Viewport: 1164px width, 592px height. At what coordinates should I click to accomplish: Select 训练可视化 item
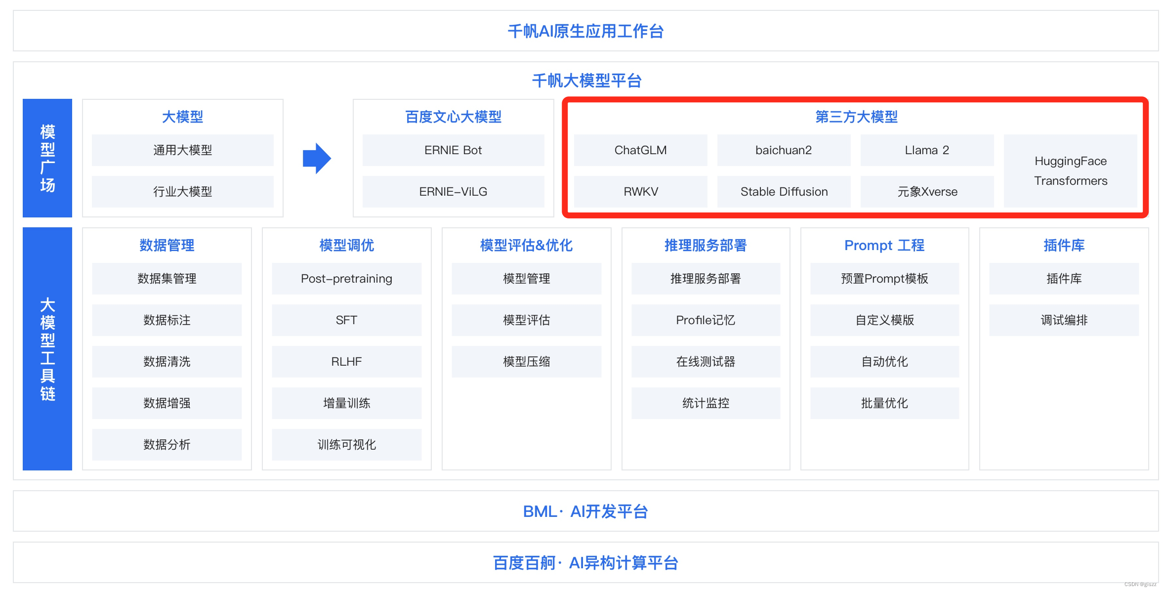pos(346,445)
